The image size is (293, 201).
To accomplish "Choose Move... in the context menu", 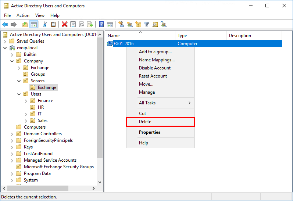I will 160,84.
